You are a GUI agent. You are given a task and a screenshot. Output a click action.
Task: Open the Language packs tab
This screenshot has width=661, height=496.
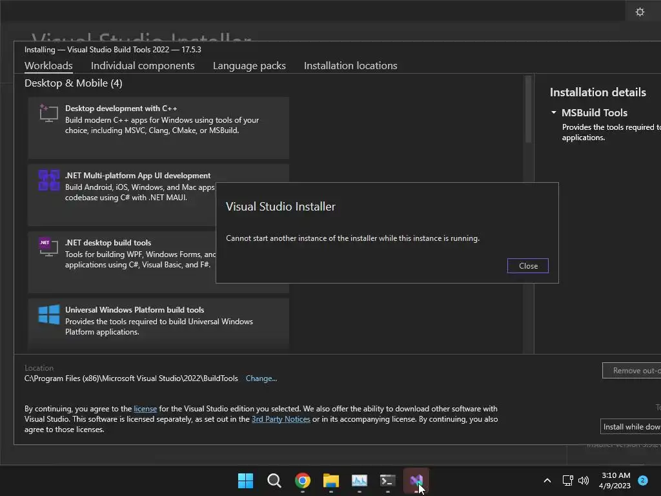(249, 66)
